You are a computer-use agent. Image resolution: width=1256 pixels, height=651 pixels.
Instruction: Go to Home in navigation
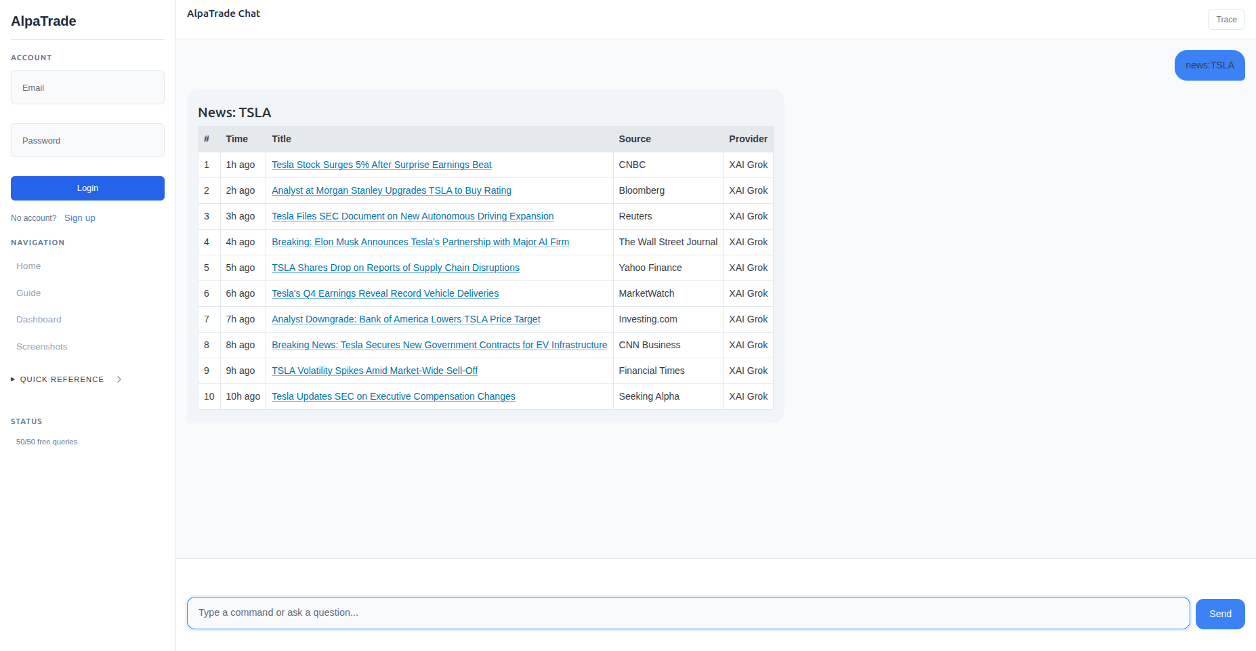[28, 266]
